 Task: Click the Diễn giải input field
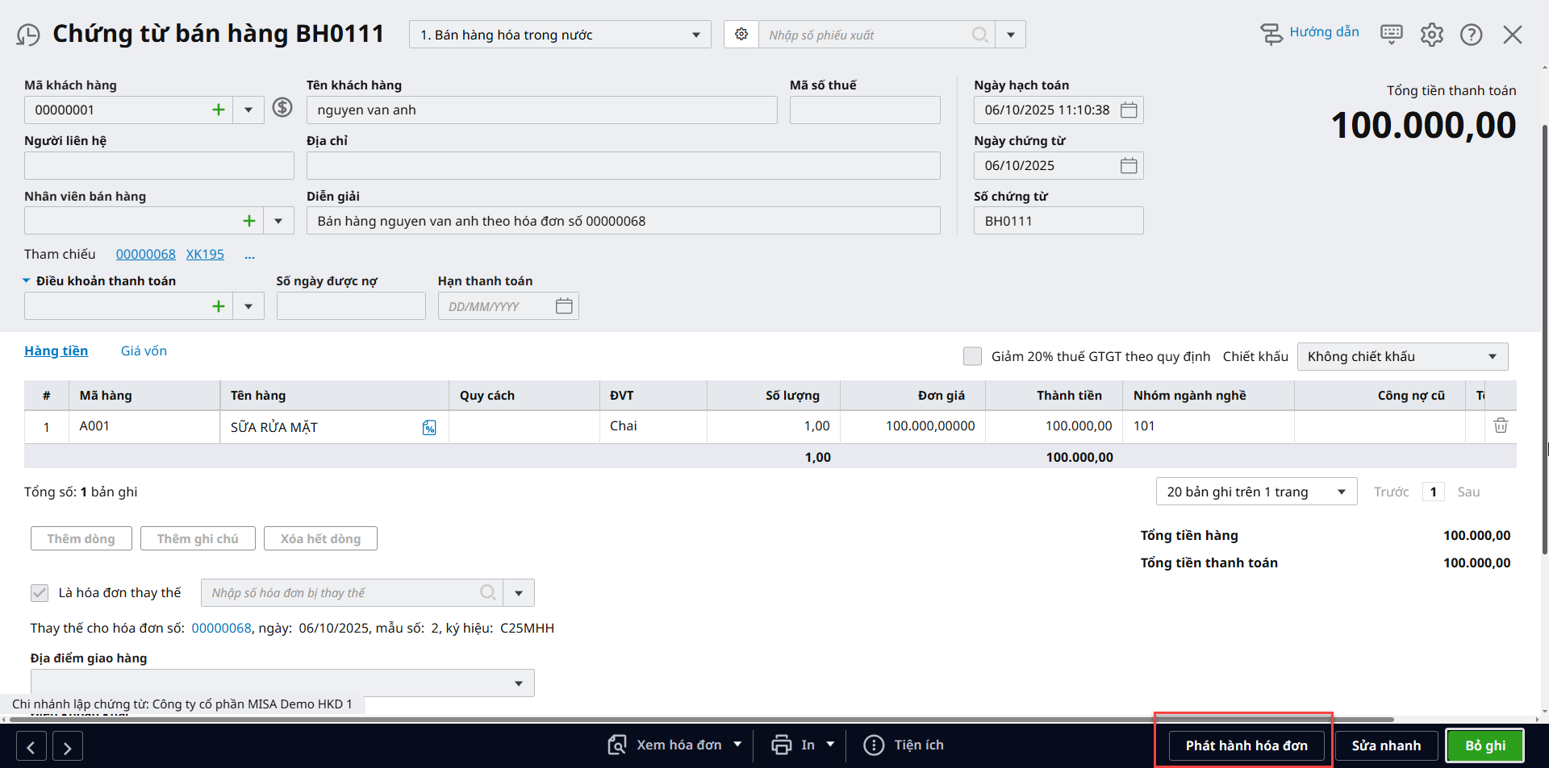[x=623, y=221]
